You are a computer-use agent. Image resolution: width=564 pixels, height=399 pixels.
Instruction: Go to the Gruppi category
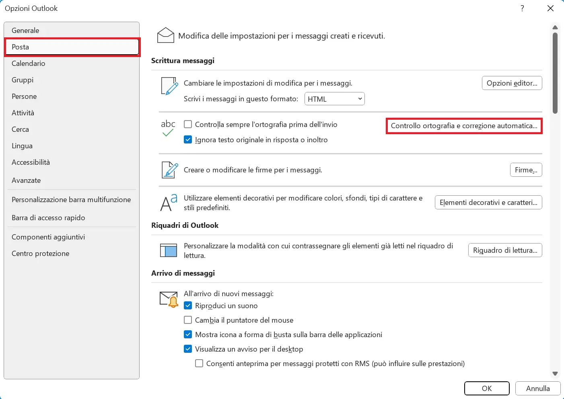pos(72,80)
